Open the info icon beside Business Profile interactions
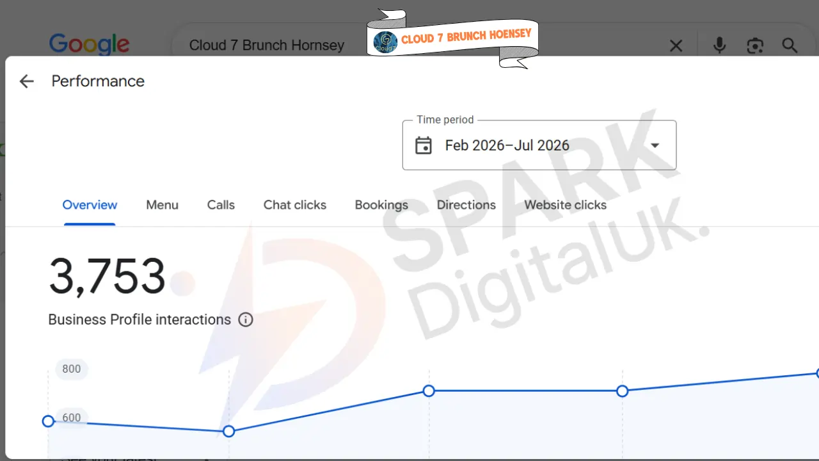Screen dimensions: 819x461 pyautogui.click(x=246, y=319)
